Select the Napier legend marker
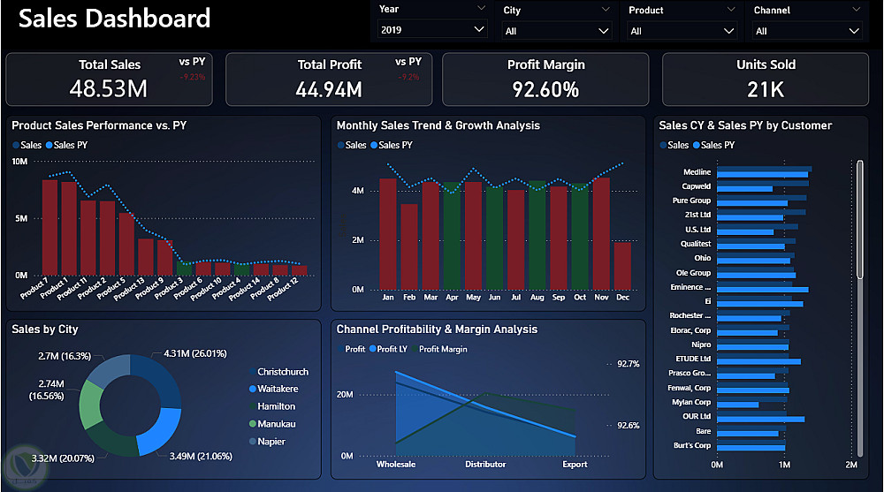Image resolution: width=884 pixels, height=492 pixels. (x=253, y=442)
